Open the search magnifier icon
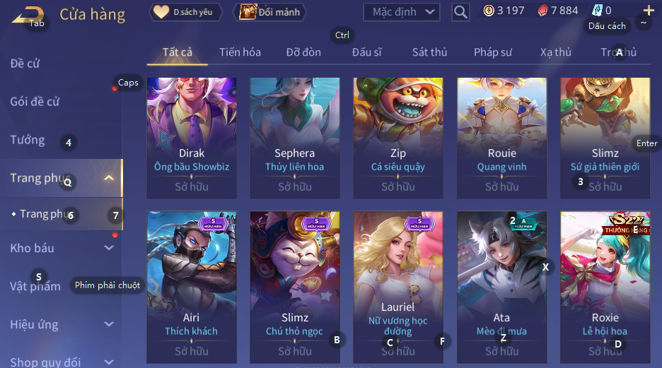 [x=460, y=12]
